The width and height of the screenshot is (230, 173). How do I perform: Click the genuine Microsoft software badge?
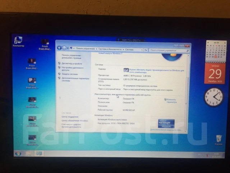pos(166,123)
